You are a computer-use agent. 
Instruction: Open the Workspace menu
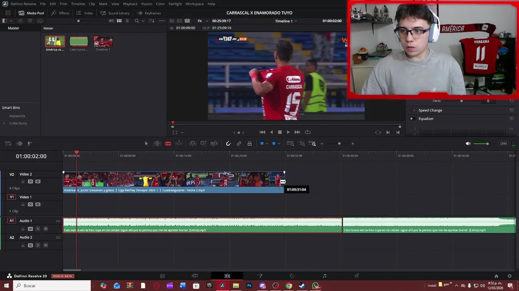point(195,4)
